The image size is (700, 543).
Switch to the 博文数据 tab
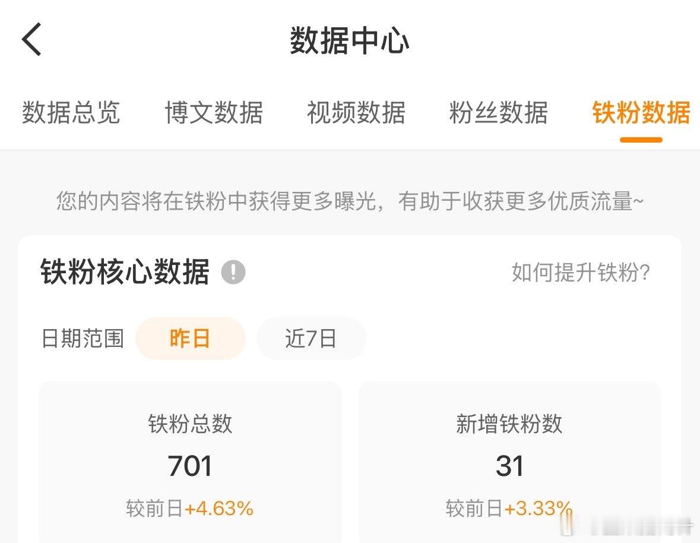214,113
